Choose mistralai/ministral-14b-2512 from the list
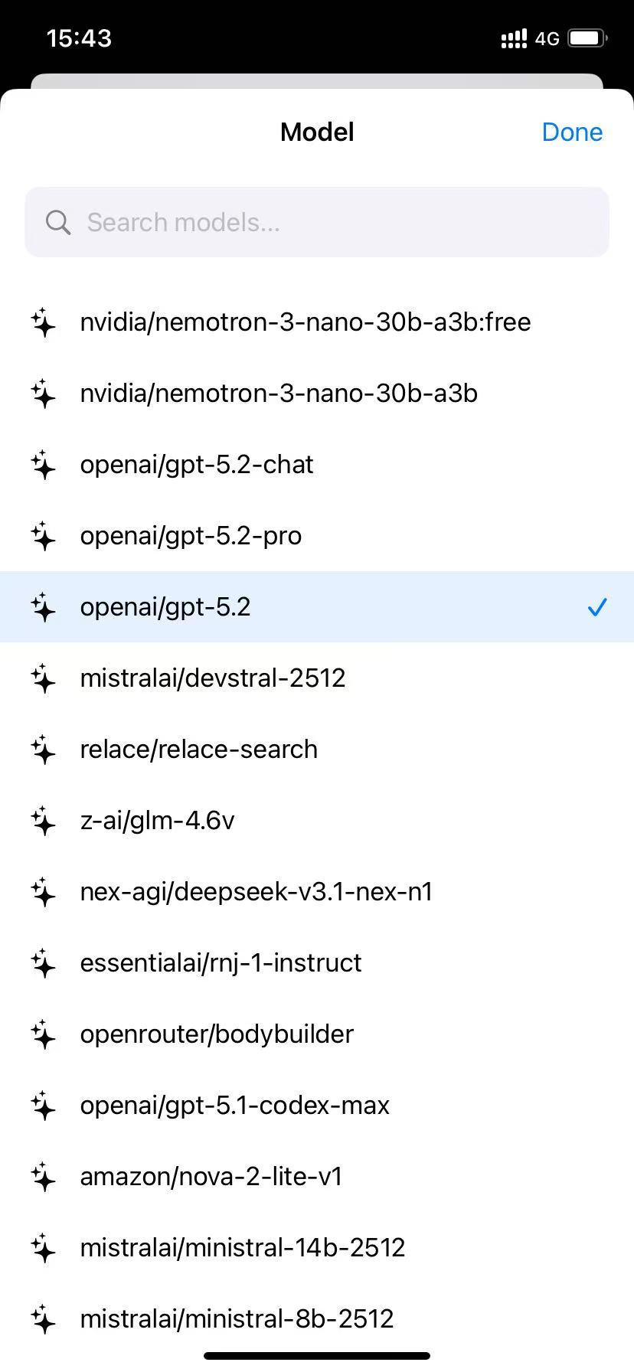 click(x=243, y=1248)
